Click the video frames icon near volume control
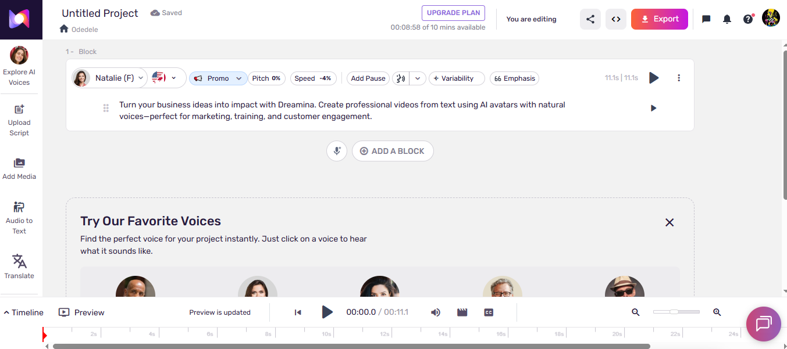 [462, 312]
